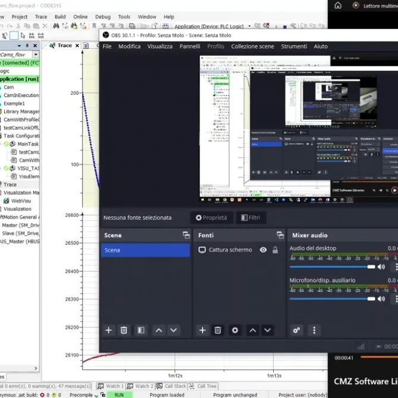Mute Audio del desktop speaker icon
Screen dimensions: 398x398
tap(381, 267)
